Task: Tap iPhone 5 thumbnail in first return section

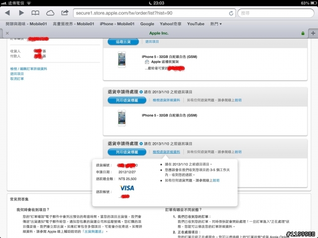Action: (122, 118)
